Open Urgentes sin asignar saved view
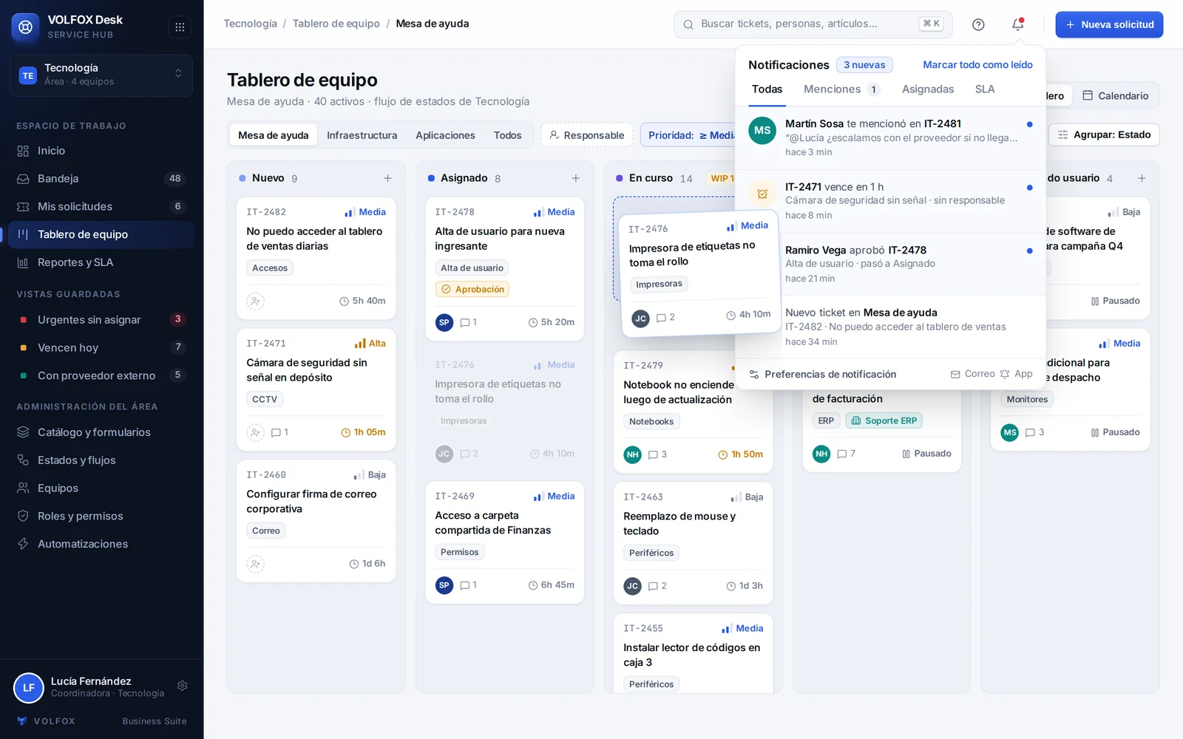This screenshot has height=739, width=1183. (x=101, y=319)
